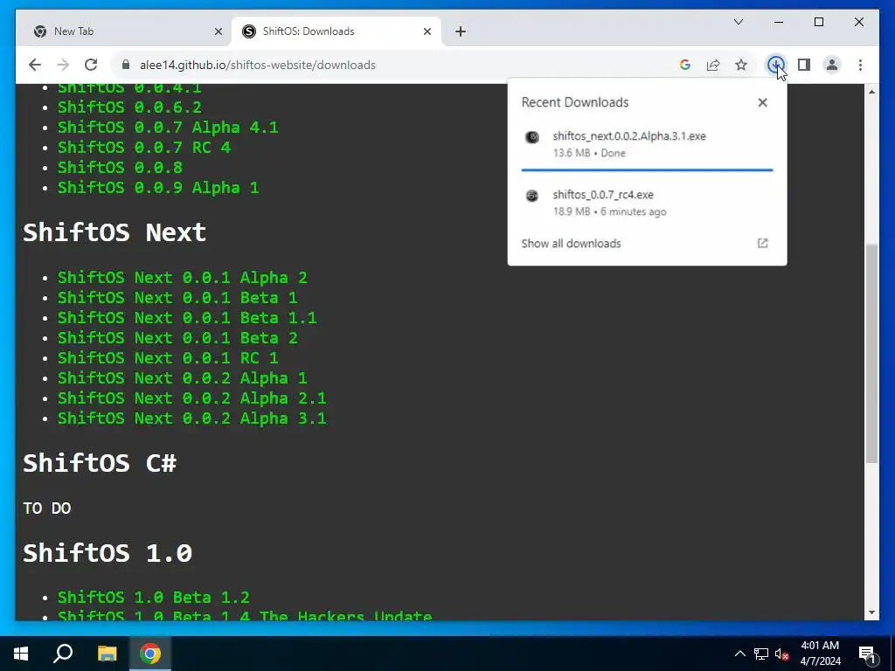Open downloads page via external-link icon
The height and width of the screenshot is (671, 895).
point(762,243)
